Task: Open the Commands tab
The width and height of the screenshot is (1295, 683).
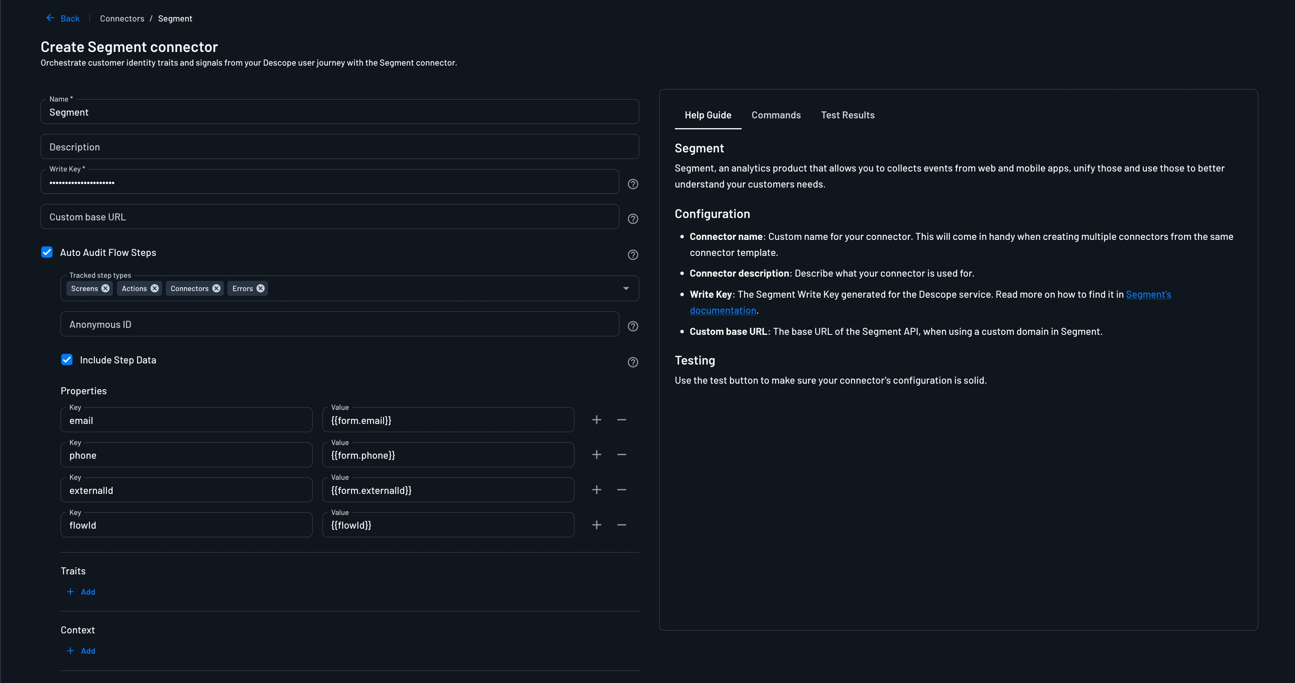Action: pos(776,115)
